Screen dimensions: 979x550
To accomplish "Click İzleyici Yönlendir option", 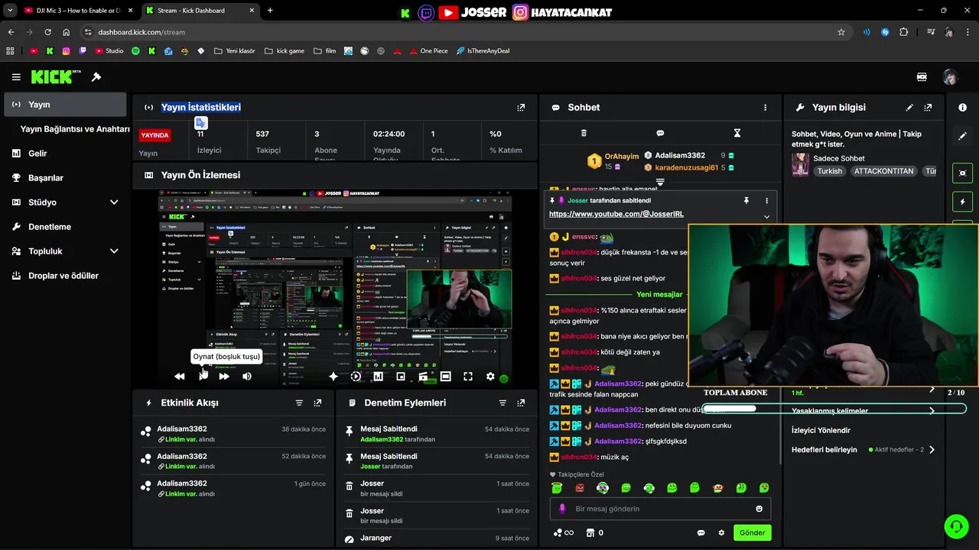I will [x=821, y=431].
